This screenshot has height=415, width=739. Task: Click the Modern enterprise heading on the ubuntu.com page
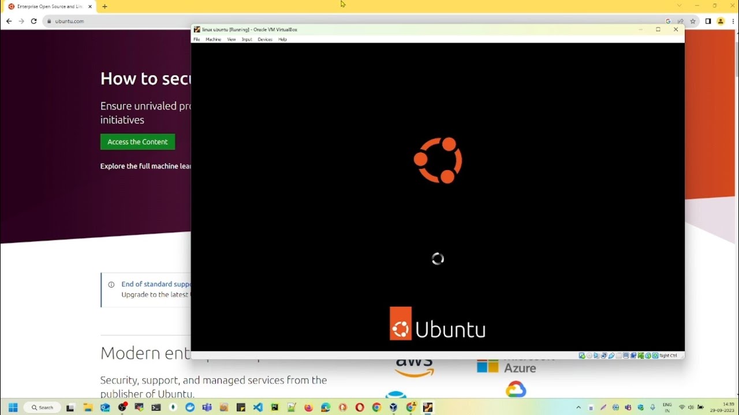(145, 353)
